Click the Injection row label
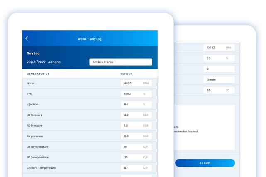Screen dimensions: 266x177 coord(32,105)
